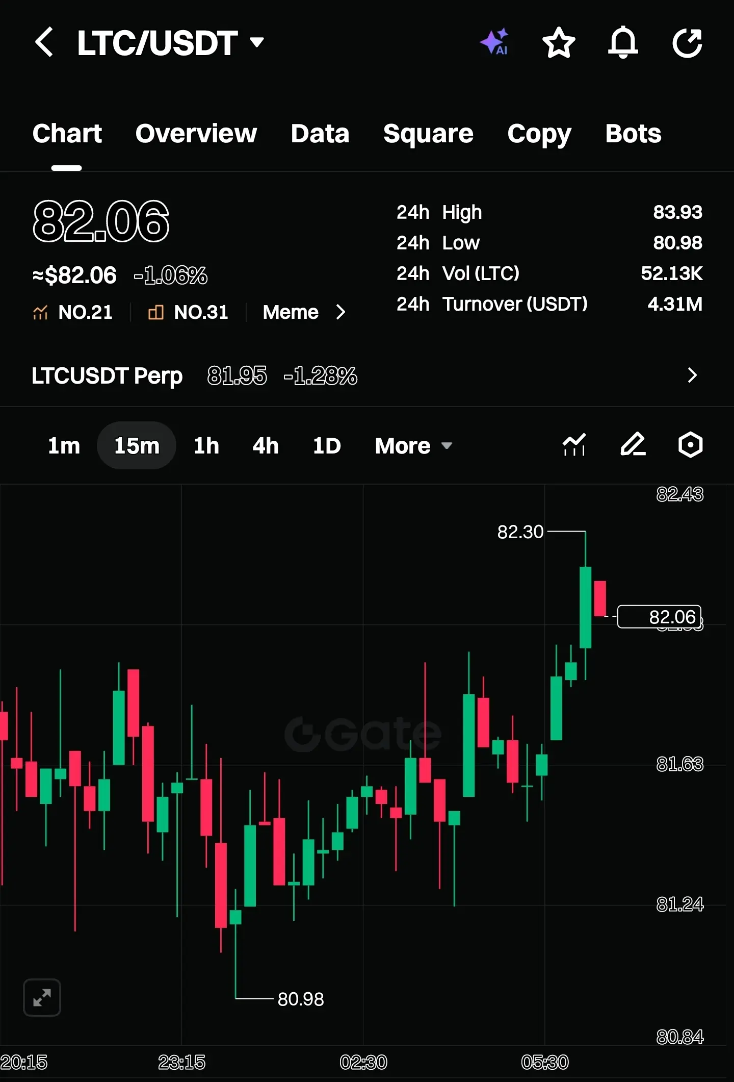Activate the drawing pencil tool
The image size is (734, 1082).
click(x=633, y=444)
